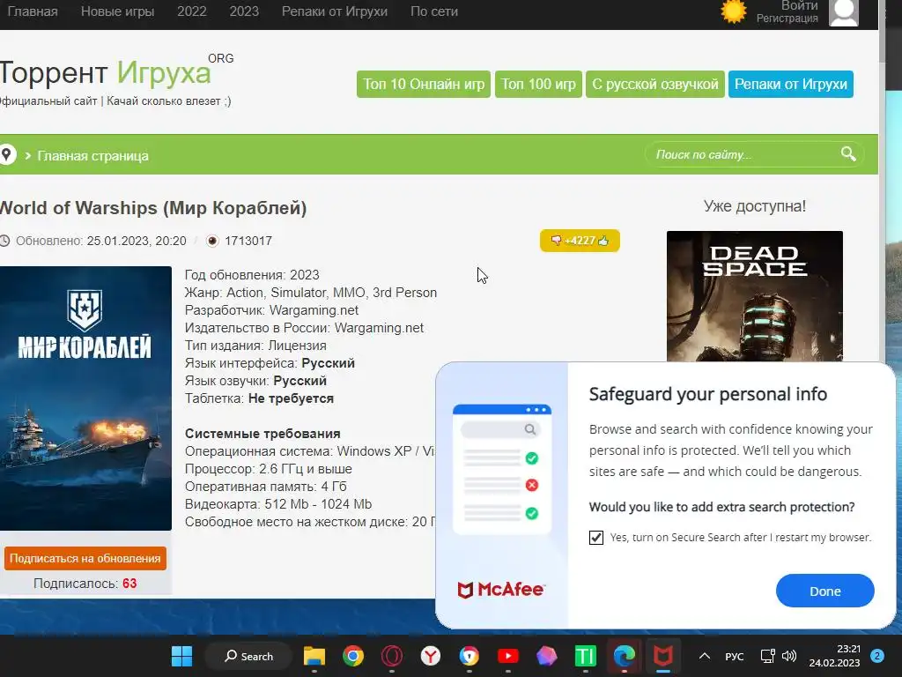
Task: Click the thumbs-up like icon
Action: (x=603, y=241)
